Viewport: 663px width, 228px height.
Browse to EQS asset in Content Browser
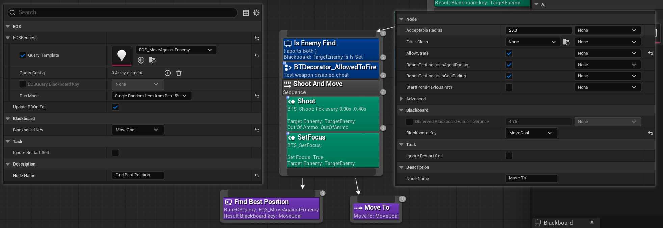coord(152,60)
